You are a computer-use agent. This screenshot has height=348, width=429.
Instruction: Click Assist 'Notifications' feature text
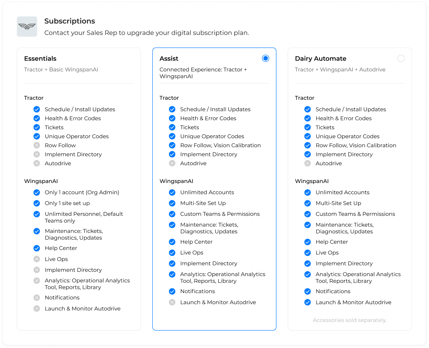point(197,291)
